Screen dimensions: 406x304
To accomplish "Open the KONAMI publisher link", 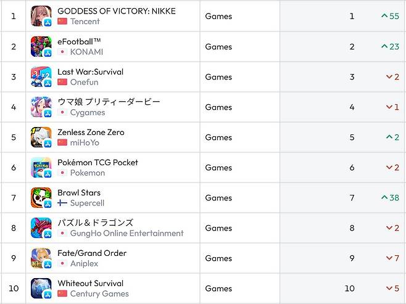I will 86,52.
